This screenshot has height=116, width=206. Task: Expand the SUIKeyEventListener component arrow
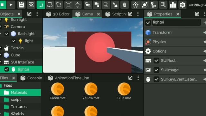(204, 79)
